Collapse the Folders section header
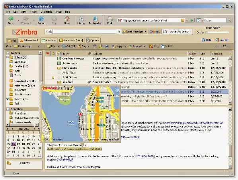Viewport: 238px width, 180px height. point(8,53)
